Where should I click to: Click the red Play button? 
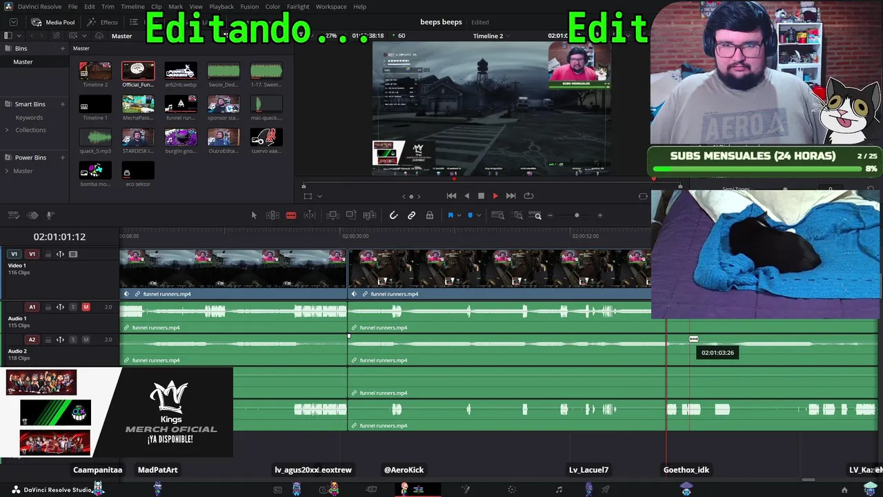pyautogui.click(x=495, y=196)
